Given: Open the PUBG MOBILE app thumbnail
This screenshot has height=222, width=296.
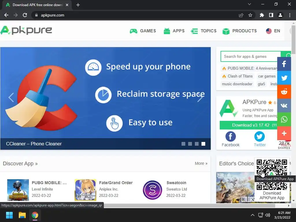Looking at the screenshot, I should tap(18, 190).
